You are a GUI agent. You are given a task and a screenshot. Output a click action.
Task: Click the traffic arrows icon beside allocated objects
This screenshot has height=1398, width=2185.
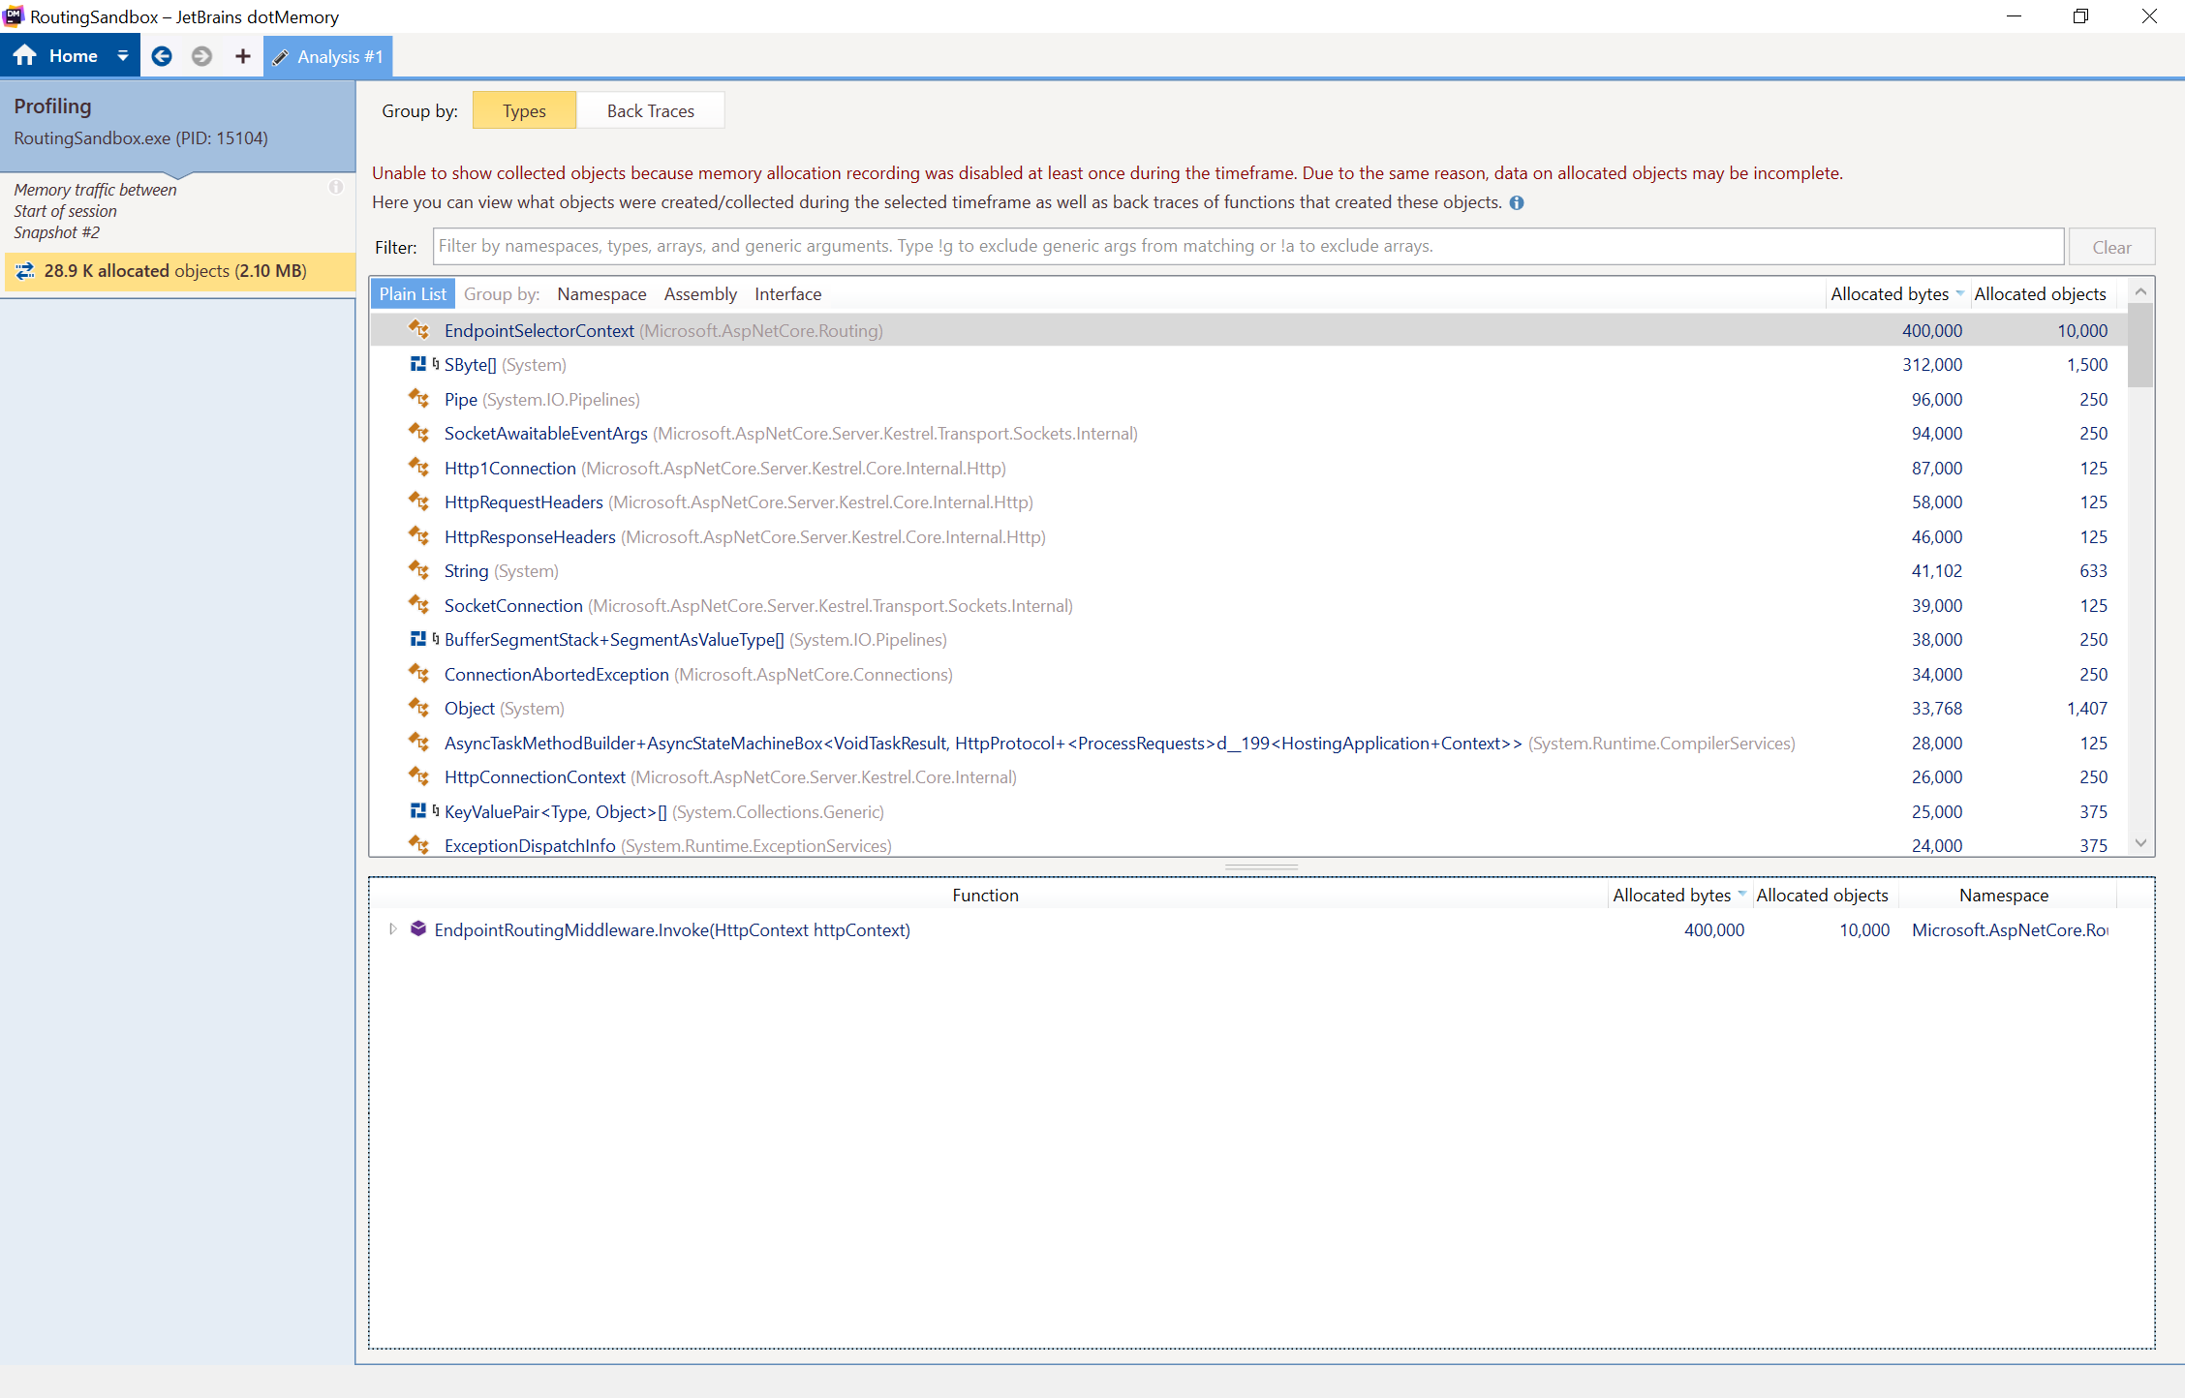point(25,271)
